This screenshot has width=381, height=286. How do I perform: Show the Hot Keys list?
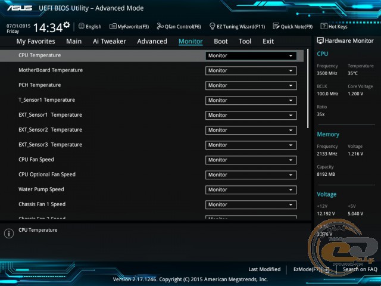334,26
